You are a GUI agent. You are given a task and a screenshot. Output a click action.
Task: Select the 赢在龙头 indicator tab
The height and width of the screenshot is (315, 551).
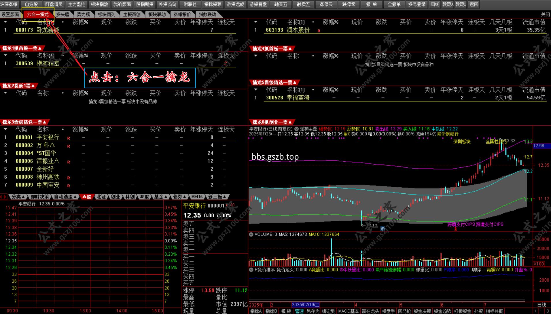click(x=370, y=311)
